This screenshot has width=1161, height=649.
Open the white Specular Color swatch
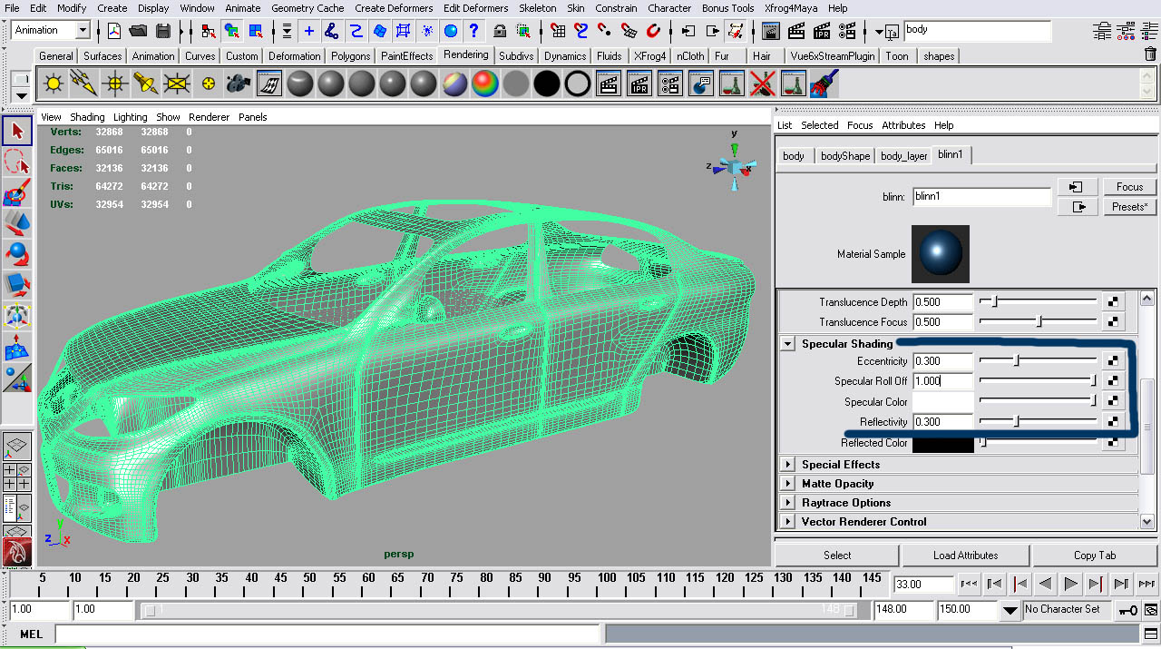[942, 401]
